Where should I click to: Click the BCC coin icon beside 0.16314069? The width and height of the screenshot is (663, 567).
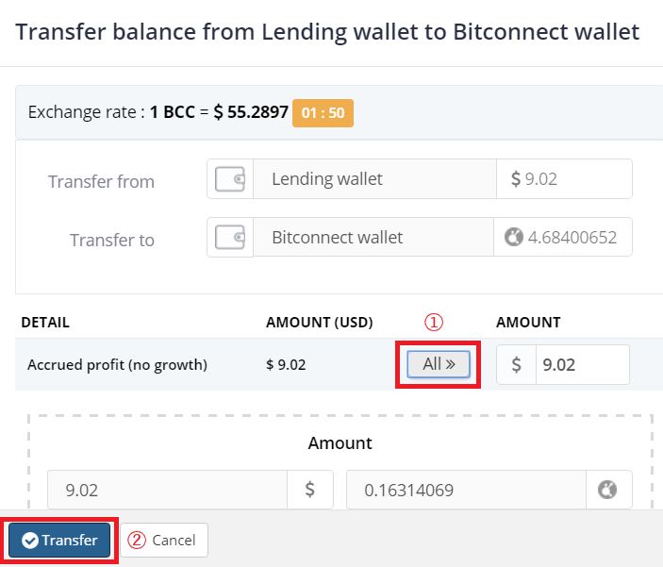[608, 491]
